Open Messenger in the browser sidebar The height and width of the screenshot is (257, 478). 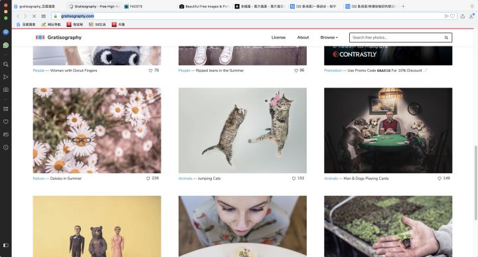5,32
